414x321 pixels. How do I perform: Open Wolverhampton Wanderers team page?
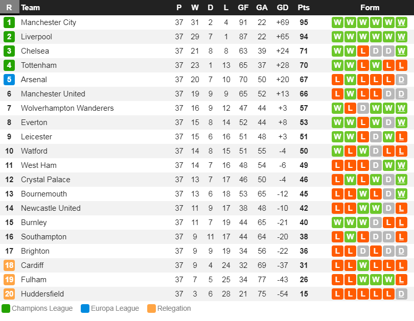pyautogui.click(x=67, y=108)
